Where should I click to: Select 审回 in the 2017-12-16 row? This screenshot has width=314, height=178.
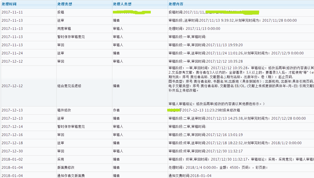click(x=61, y=135)
